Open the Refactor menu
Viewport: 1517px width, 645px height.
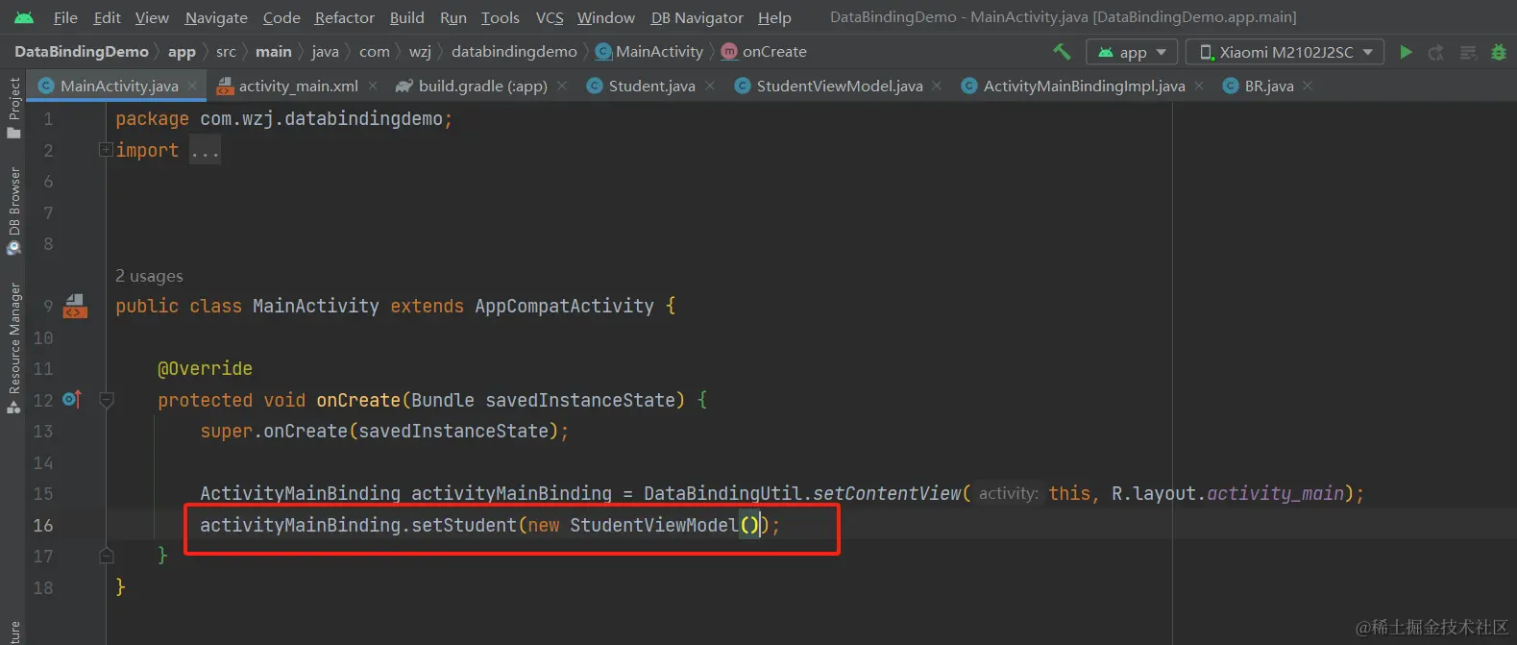click(345, 17)
